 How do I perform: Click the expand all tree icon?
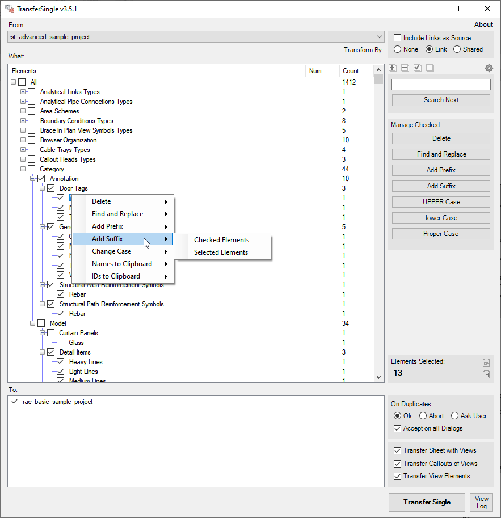pos(392,68)
